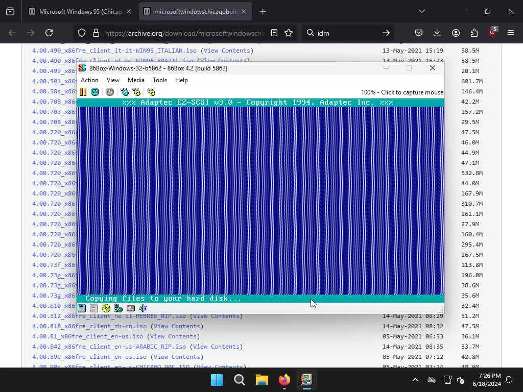Expand the list all tabs dropdown
The width and height of the screenshot is (523, 392).
pos(421,11)
